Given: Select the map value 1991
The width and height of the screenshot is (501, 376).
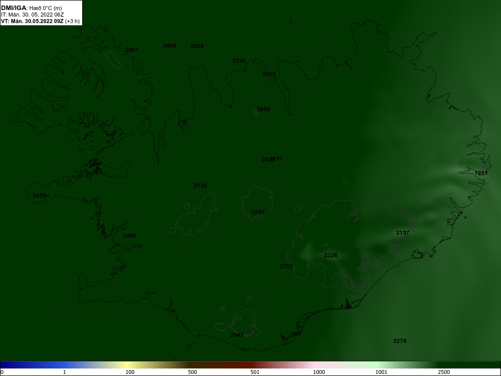Looking at the screenshot, I should 481,173.
